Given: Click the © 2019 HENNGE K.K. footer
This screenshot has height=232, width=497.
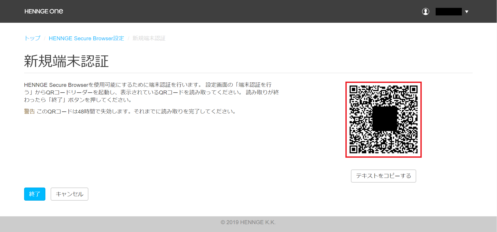Looking at the screenshot, I should (248, 222).
